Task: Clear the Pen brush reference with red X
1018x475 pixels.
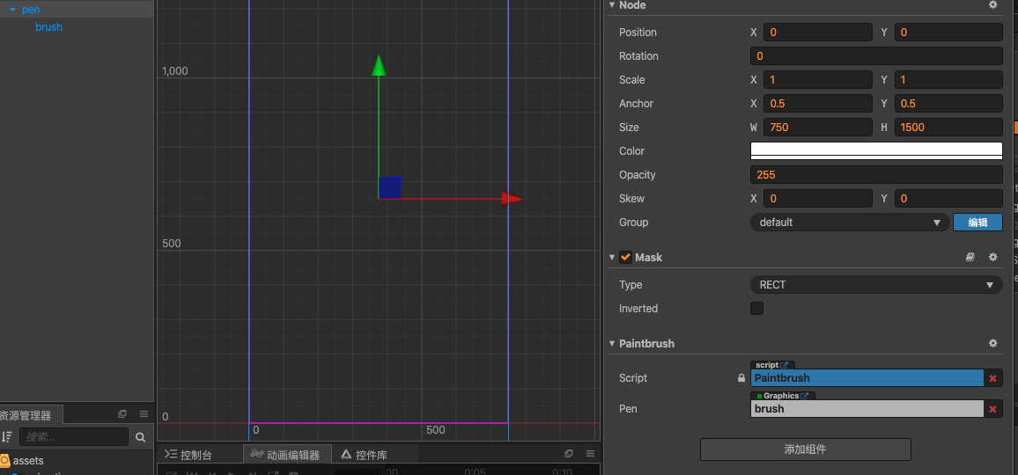Action: 992,409
